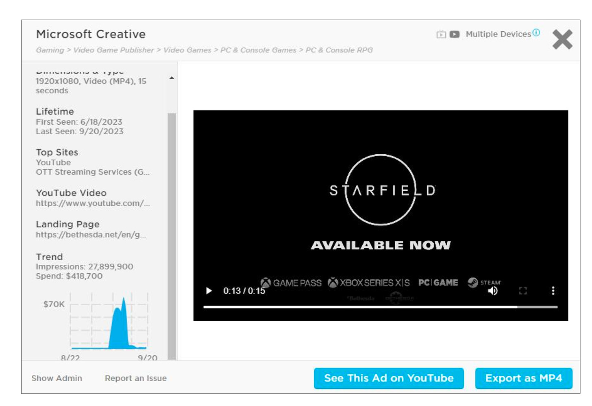
Task: Click the info icon beside Multiple Devices
Action: (x=536, y=33)
